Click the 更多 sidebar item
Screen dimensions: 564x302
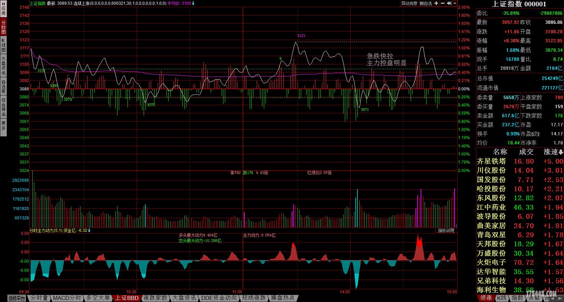click(x=3, y=128)
